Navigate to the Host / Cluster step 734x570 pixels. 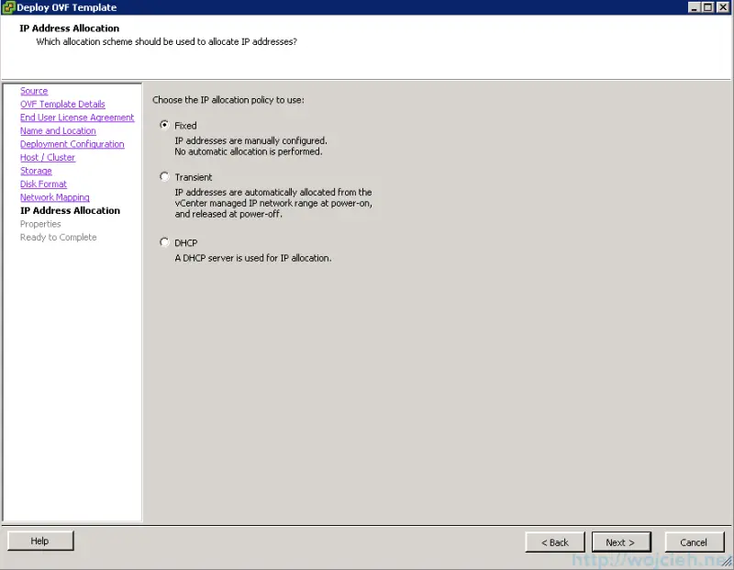coord(47,157)
